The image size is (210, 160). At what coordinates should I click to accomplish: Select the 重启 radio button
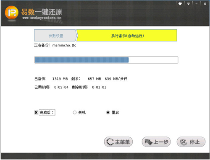point(108,112)
